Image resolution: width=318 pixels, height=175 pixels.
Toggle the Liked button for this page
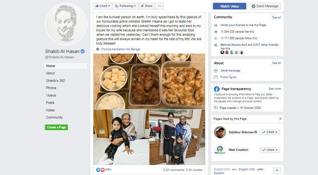[103, 6]
